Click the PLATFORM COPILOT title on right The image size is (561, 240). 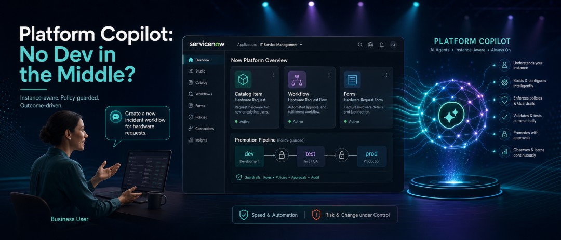[472, 41]
